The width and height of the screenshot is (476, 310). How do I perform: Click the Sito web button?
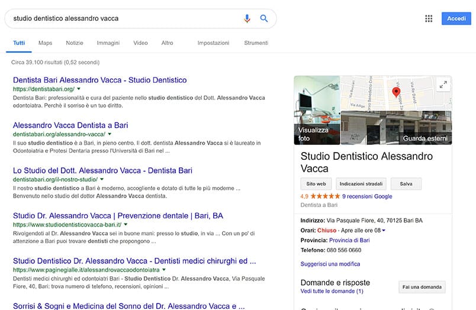316,184
